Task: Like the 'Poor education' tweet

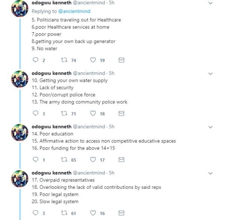Action: 93,160
